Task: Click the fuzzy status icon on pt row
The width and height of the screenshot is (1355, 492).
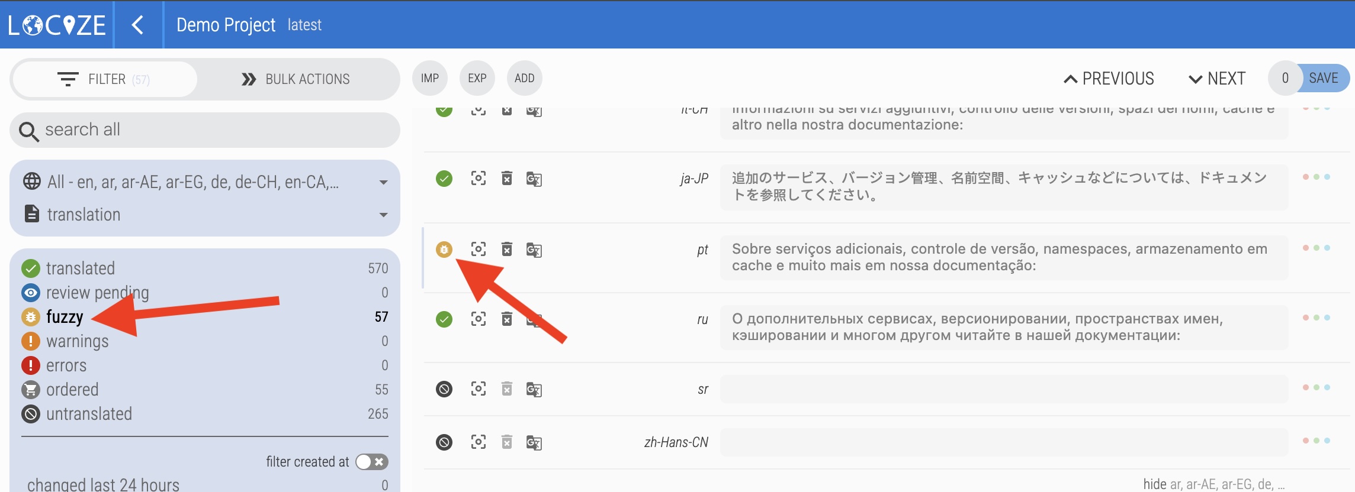Action: click(x=444, y=250)
